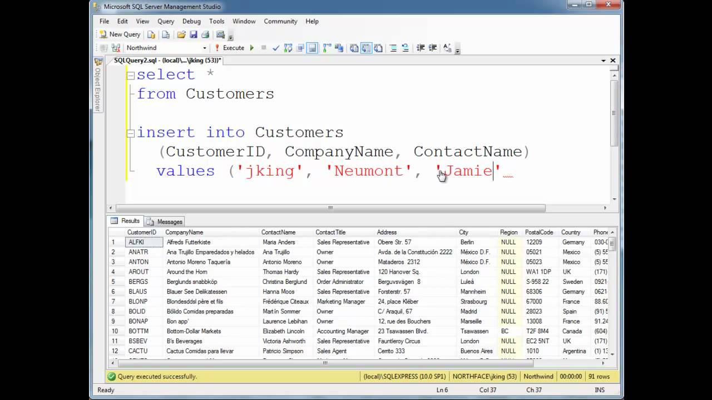Image resolution: width=712 pixels, height=400 pixels.
Task: Open the Query Options icon
Action: (300, 48)
